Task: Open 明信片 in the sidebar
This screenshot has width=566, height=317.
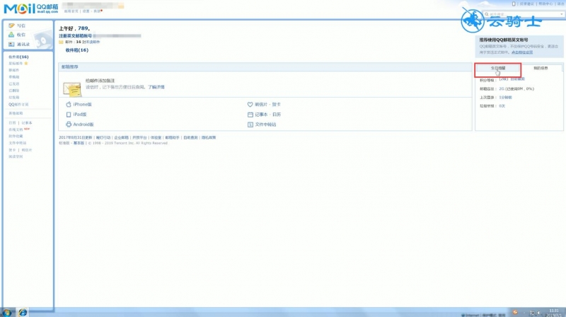Action: pyautogui.click(x=27, y=150)
